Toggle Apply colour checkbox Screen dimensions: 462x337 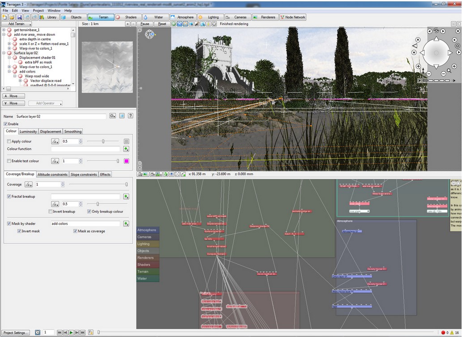coord(9,141)
